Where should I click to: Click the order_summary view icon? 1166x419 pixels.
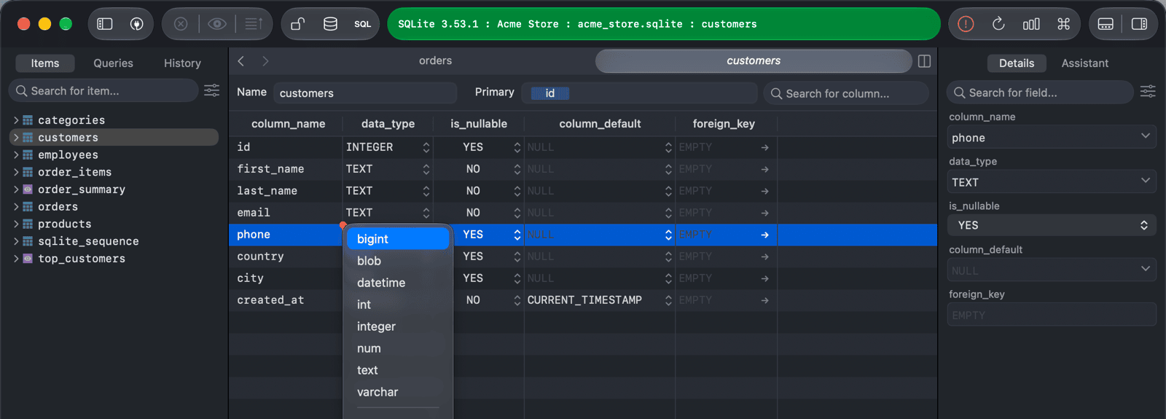click(x=28, y=189)
